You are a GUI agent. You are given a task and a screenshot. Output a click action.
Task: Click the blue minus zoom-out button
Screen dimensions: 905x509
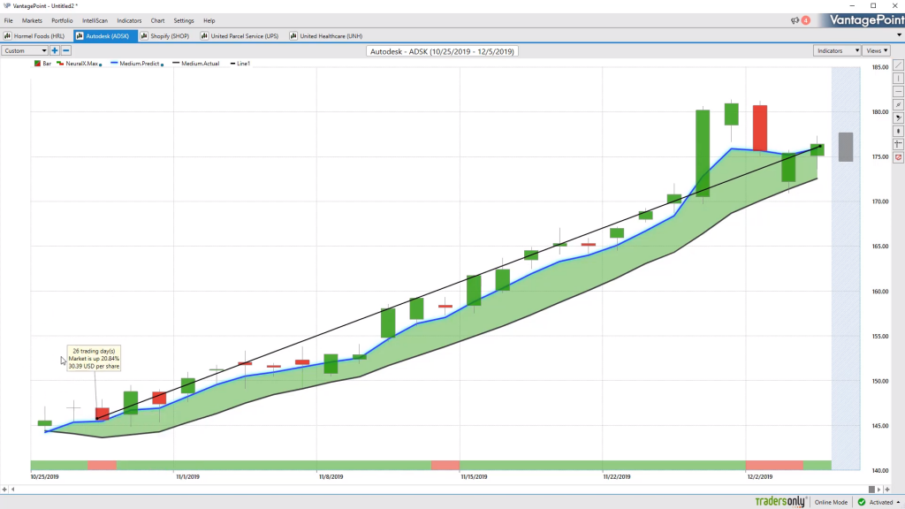point(65,50)
